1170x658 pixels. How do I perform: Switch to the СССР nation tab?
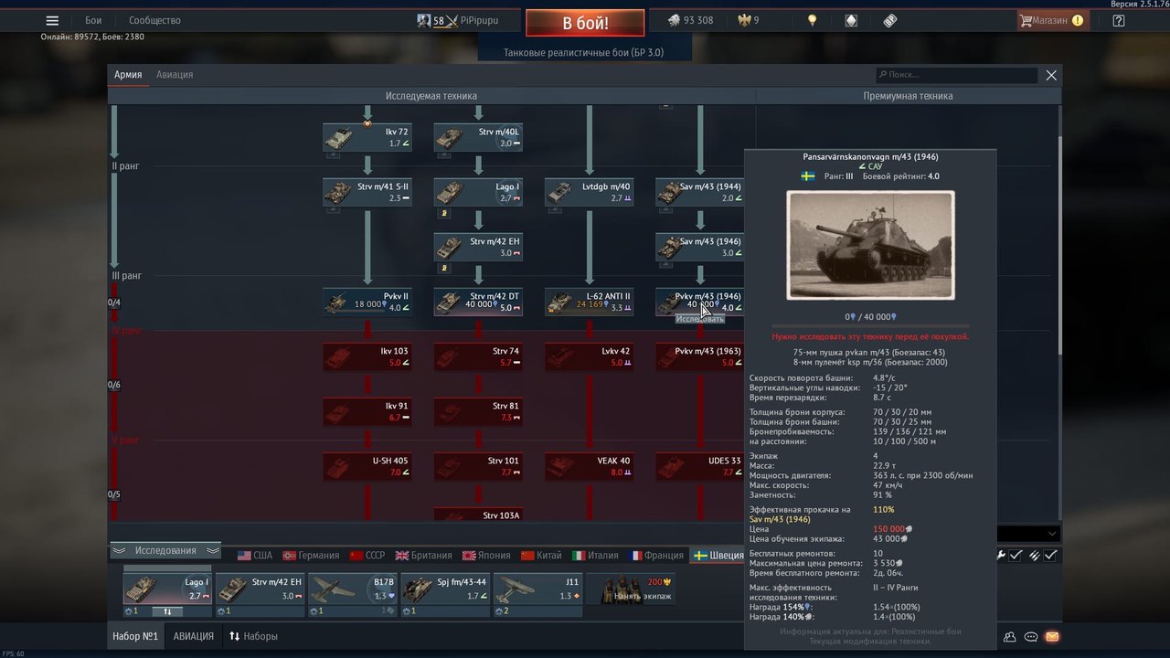pyautogui.click(x=367, y=555)
